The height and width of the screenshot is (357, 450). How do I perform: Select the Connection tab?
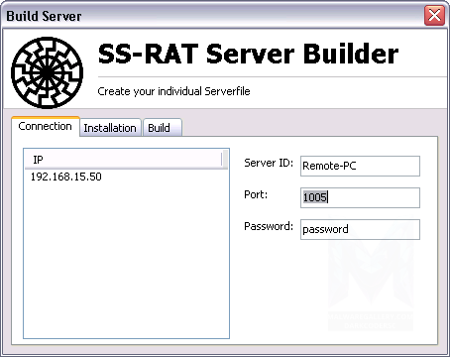[46, 126]
